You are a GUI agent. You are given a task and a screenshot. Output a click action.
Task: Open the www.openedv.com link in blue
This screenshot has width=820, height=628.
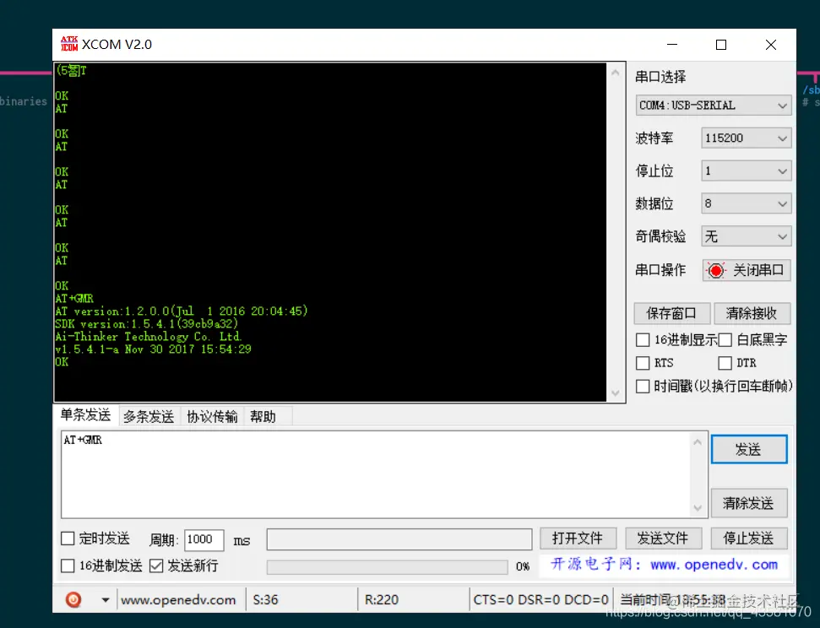click(x=714, y=565)
